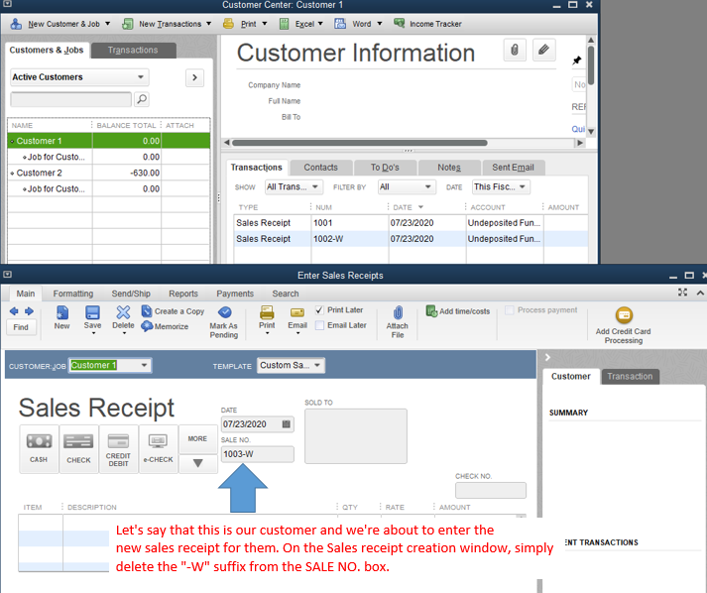Expand customer list with arrow button

(194, 77)
